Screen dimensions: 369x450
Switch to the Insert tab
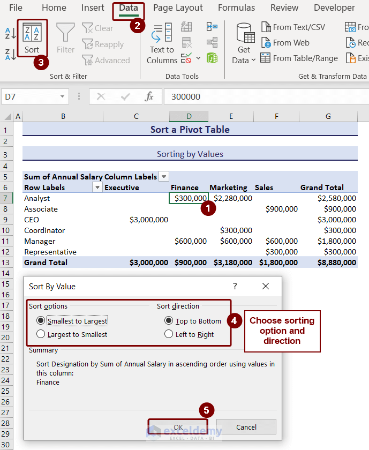point(93,7)
